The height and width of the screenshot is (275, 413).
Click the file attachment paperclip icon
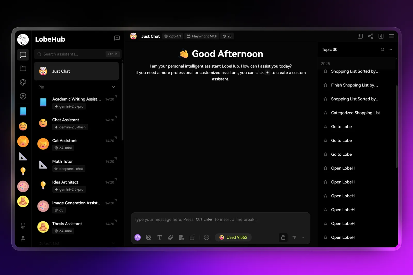170,237
